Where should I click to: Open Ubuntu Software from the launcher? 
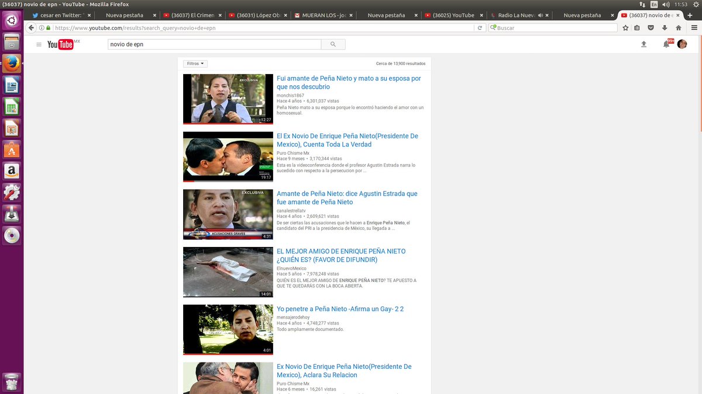point(12,149)
